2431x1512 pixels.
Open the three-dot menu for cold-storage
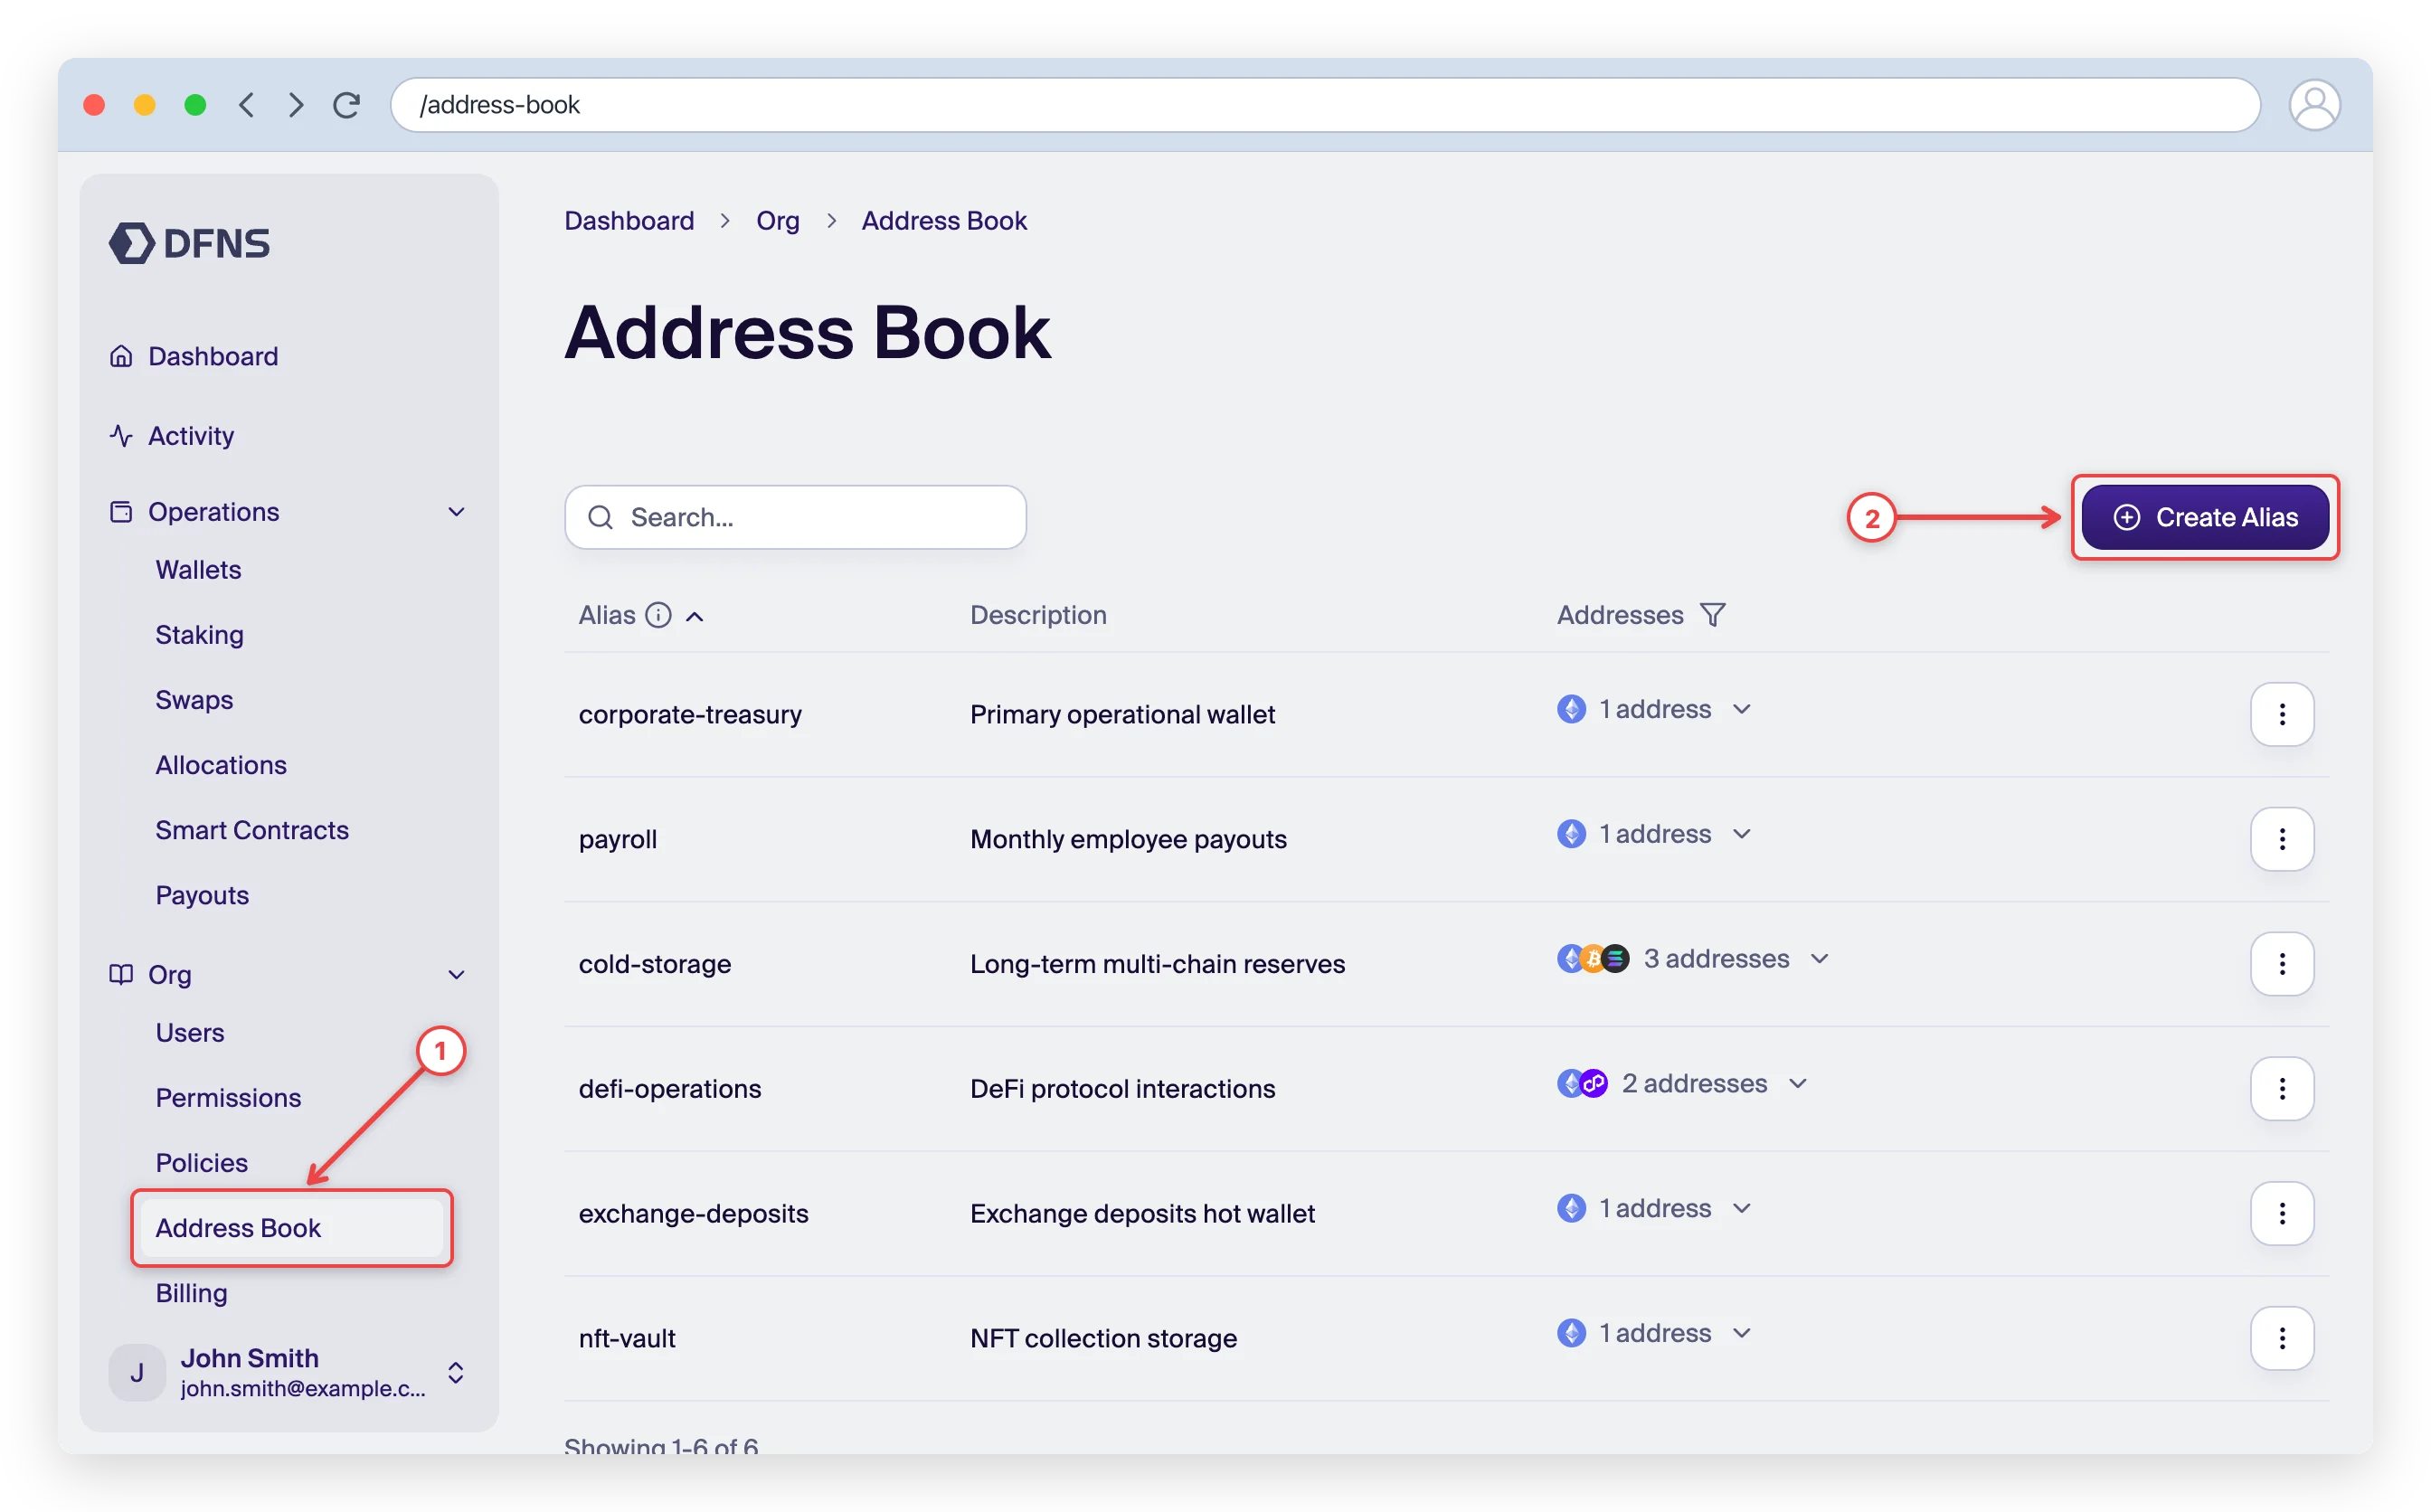(2282, 964)
